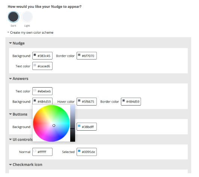Viewport: 199px width, 177px height.
Task: Click Answers Border color field #484d59
Action: pyautogui.click(x=131, y=101)
